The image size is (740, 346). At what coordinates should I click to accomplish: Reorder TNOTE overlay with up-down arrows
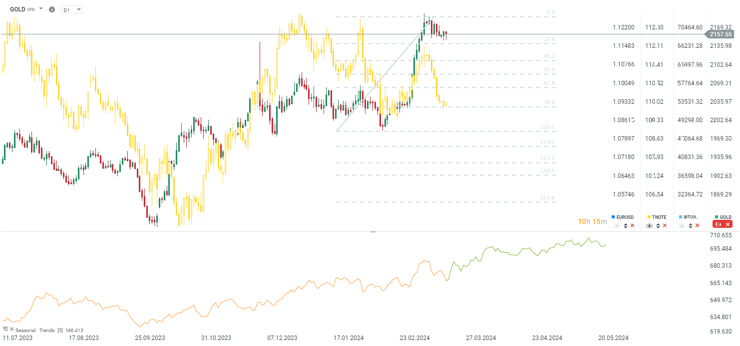[x=658, y=226]
